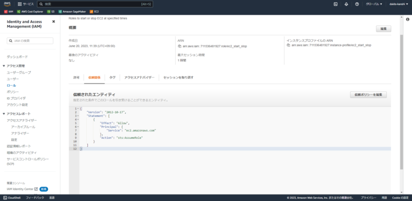Click the "sts:AssumeRole" action value
412x201 pixels.
point(130,138)
